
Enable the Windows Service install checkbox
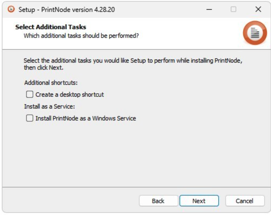pos(29,118)
